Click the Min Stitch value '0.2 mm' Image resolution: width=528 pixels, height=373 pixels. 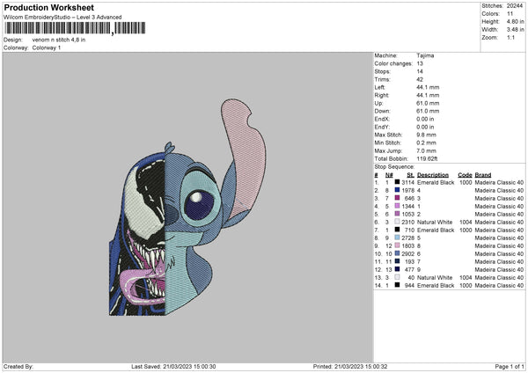click(x=426, y=143)
